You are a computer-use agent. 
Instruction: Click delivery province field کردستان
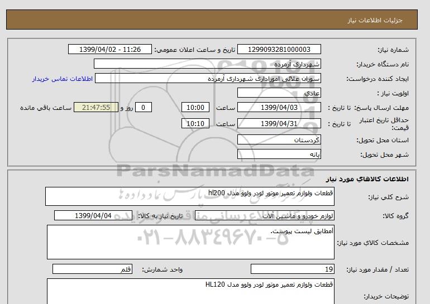tap(279, 139)
